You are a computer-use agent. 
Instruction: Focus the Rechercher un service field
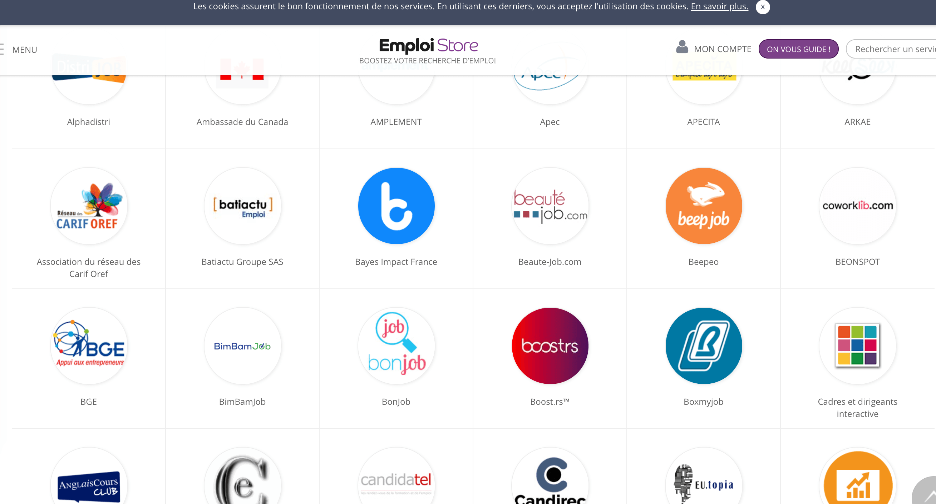891,49
